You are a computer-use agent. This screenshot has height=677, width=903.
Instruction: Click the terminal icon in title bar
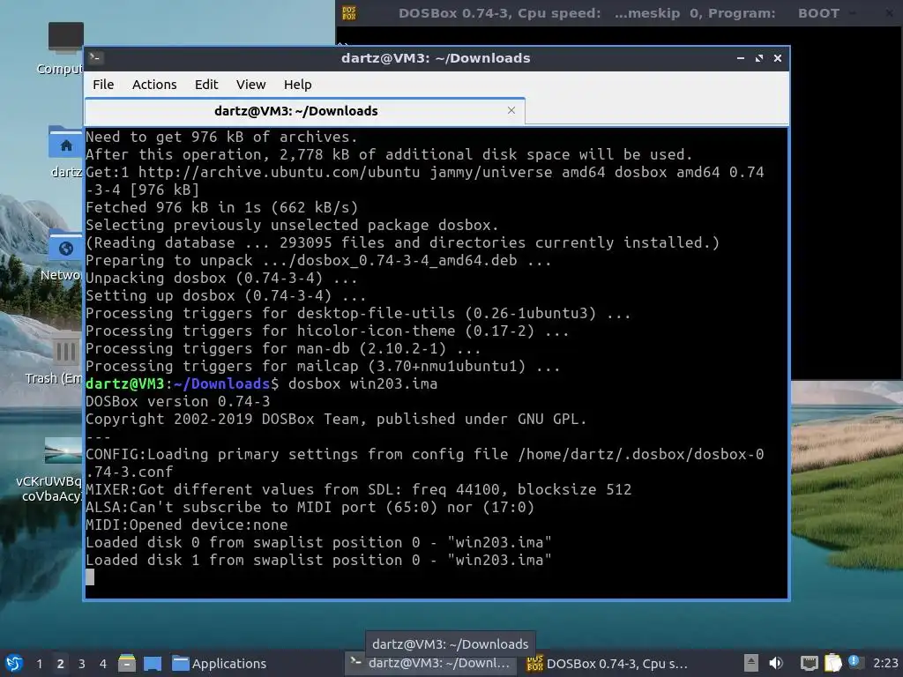(x=96, y=57)
